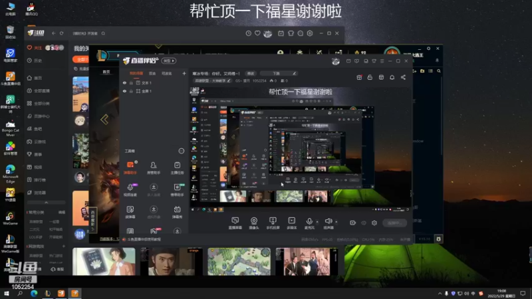Screen dimensions: 532x299
Task: Open 弹幕秀 tool in the toolbox
Action: pos(177,211)
